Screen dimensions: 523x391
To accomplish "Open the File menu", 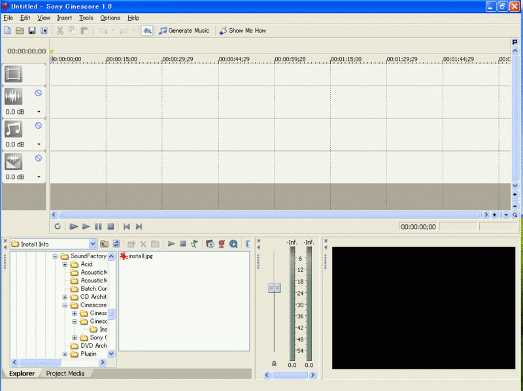I will tap(8, 18).
